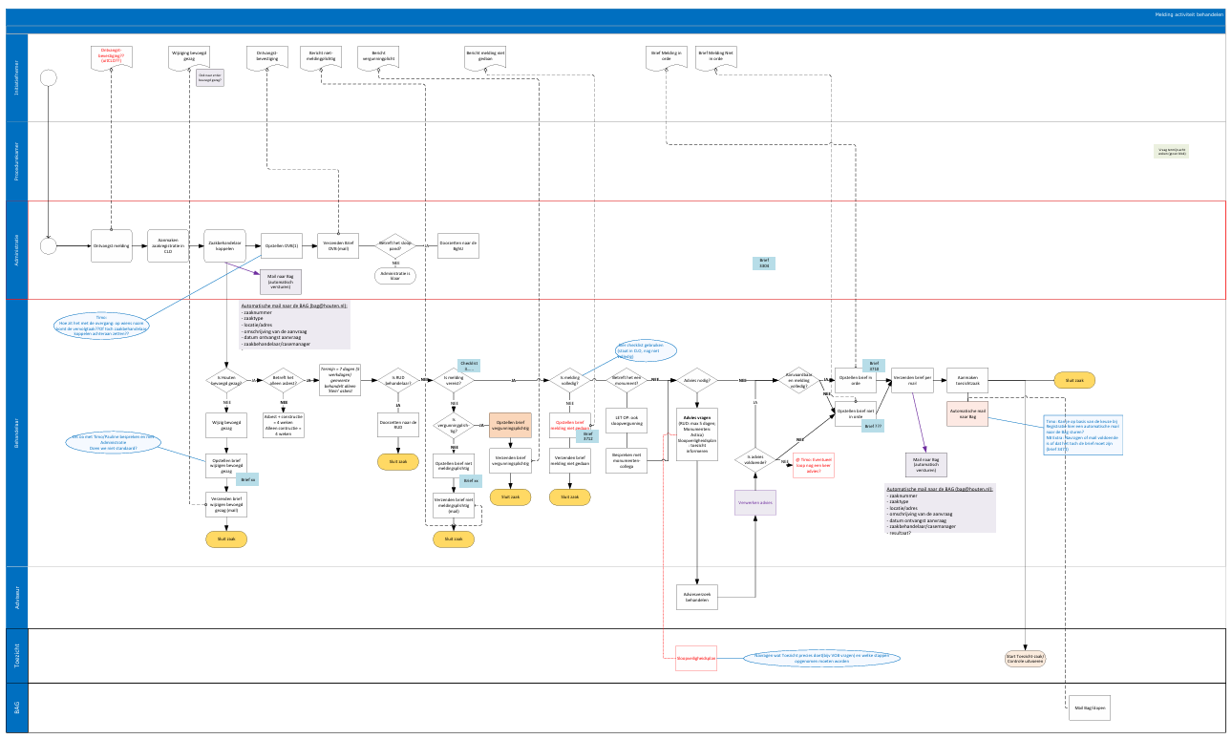The image size is (1232, 739).
Task: Click 'Verzenden brief wijzigen bevoegd gezag (mail)' box
Action: click(226, 504)
